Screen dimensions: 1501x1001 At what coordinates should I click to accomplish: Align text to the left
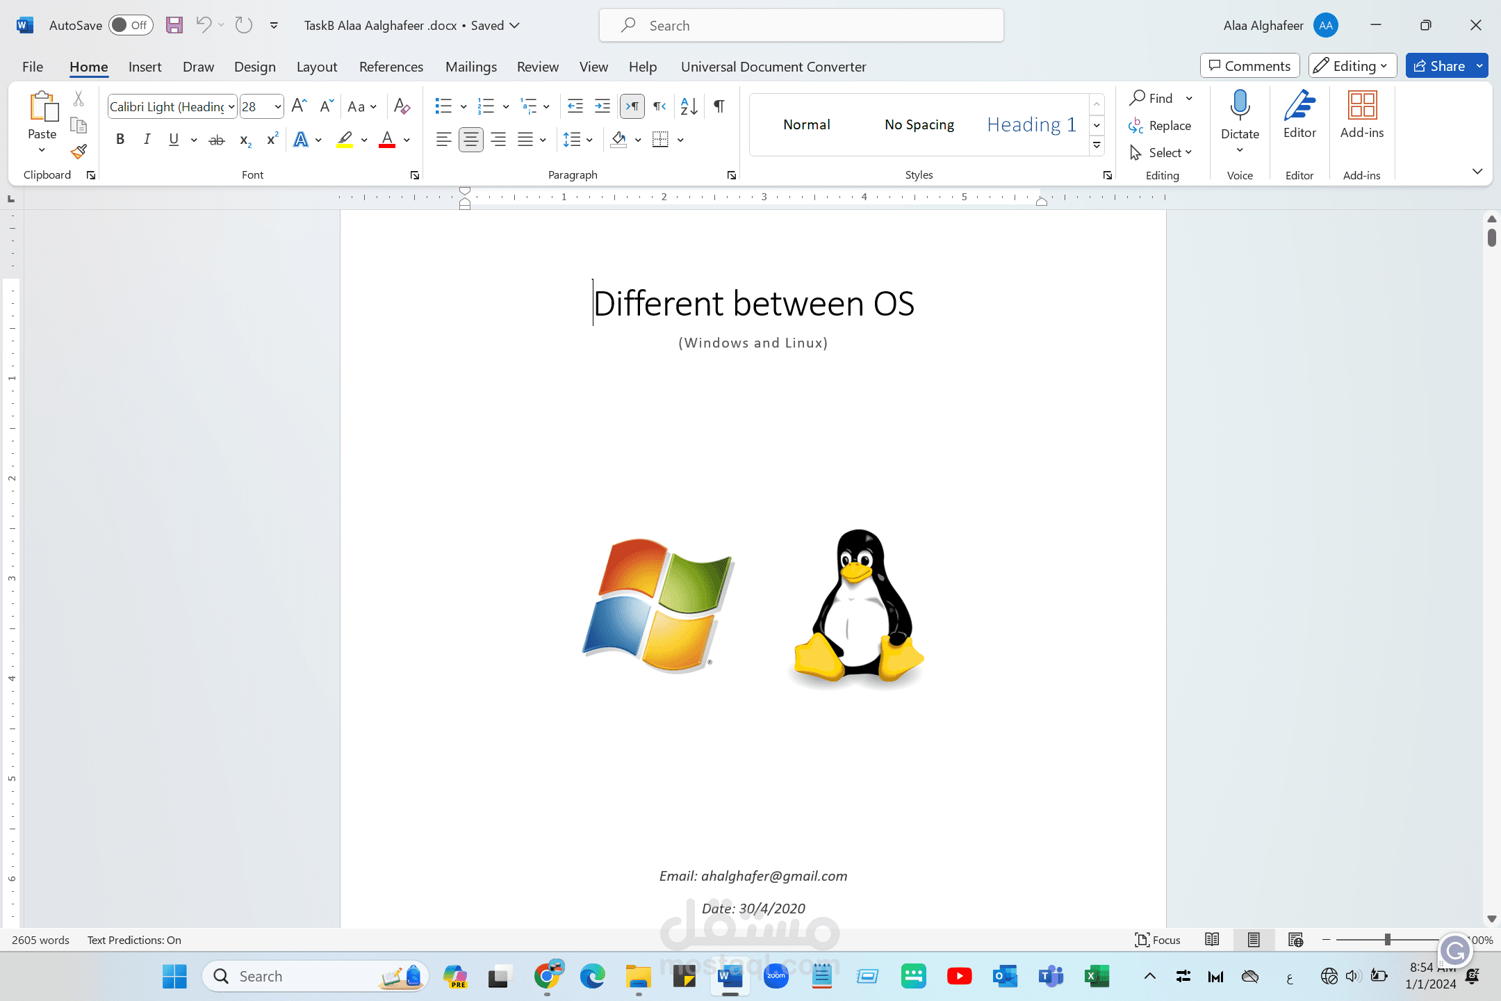[443, 140]
